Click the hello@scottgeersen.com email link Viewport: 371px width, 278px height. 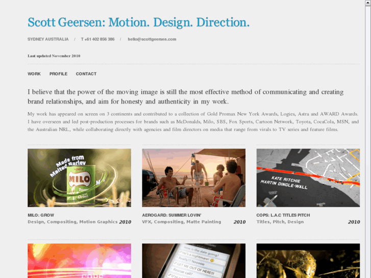click(x=152, y=39)
